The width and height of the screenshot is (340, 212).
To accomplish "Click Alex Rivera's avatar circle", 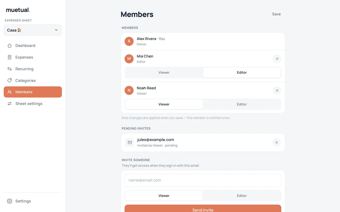I will tap(129, 41).
